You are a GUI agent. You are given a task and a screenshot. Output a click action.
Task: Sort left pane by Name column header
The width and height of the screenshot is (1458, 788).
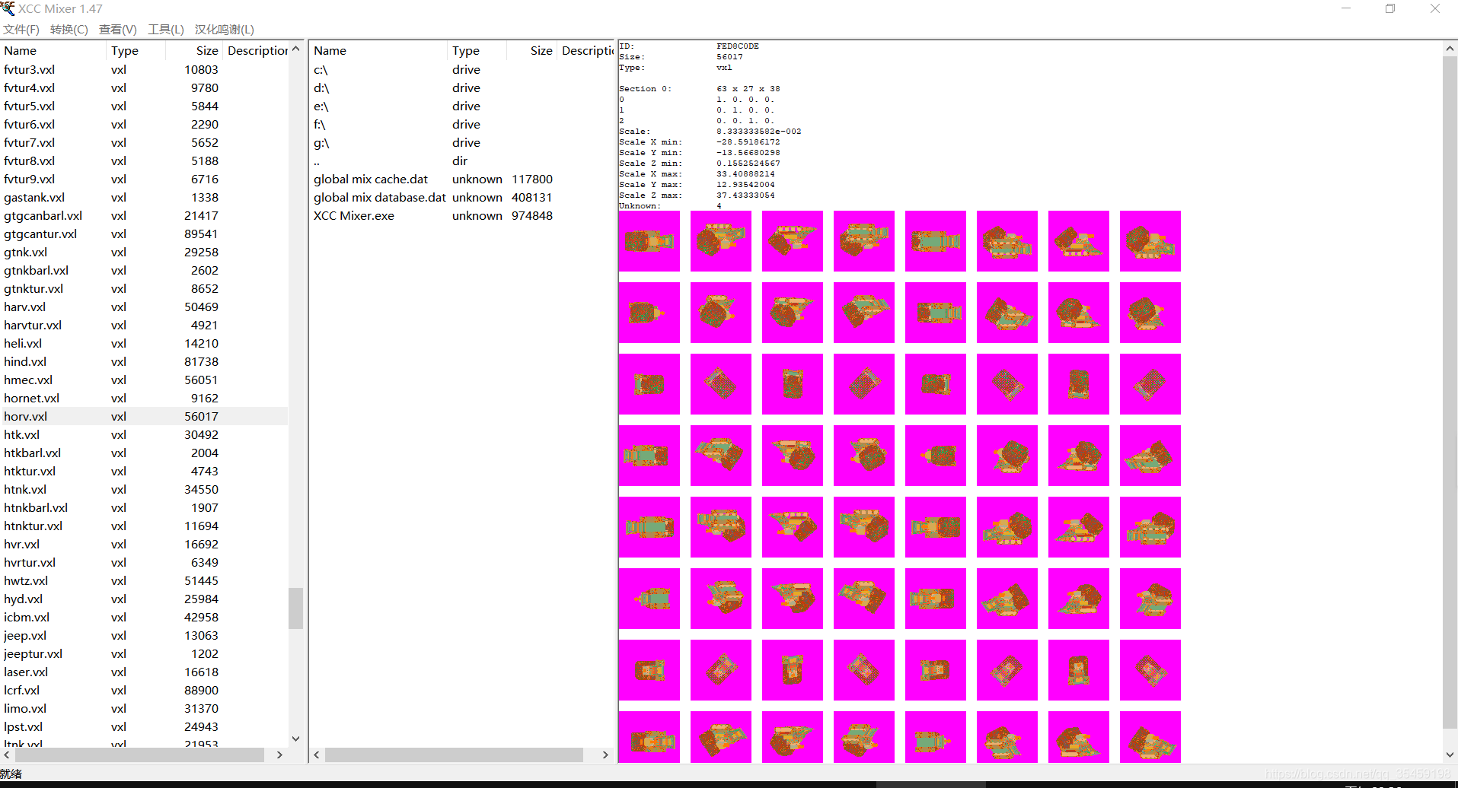pyautogui.click(x=53, y=51)
